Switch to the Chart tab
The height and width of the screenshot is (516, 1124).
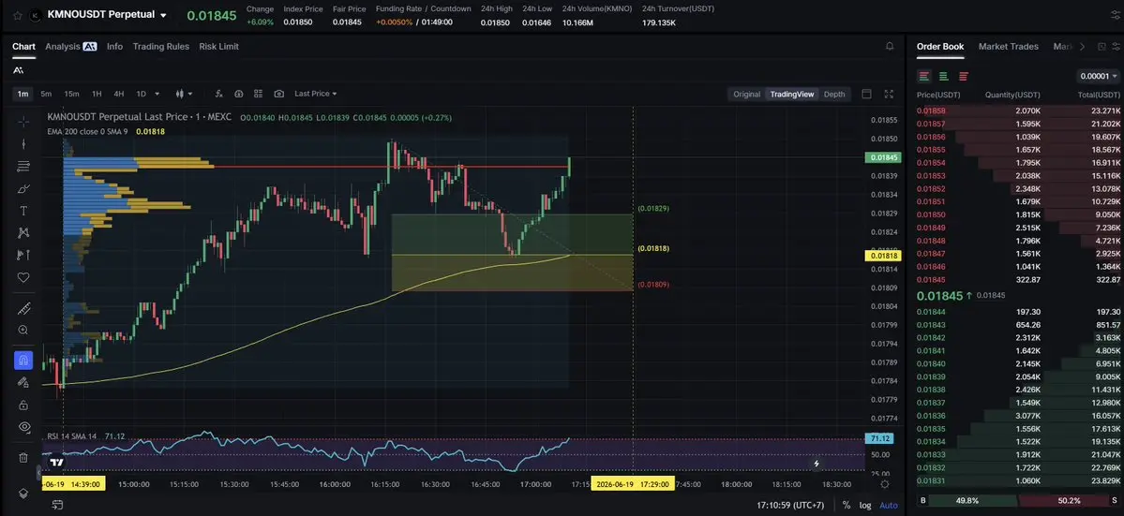[x=23, y=47]
